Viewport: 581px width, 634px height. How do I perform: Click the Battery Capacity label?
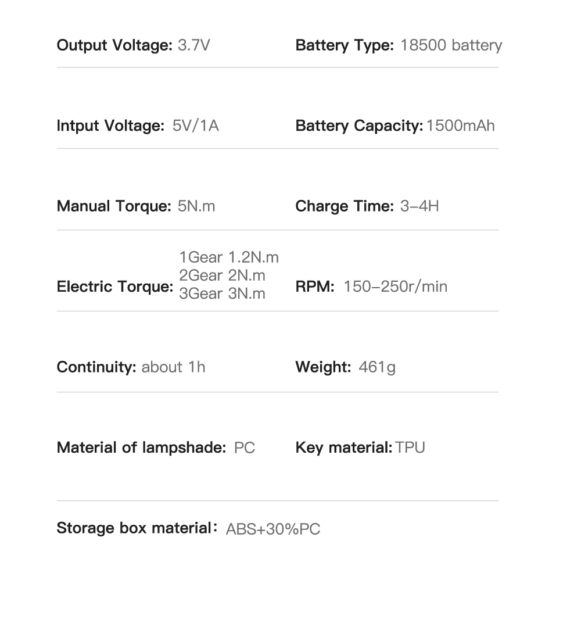(359, 126)
